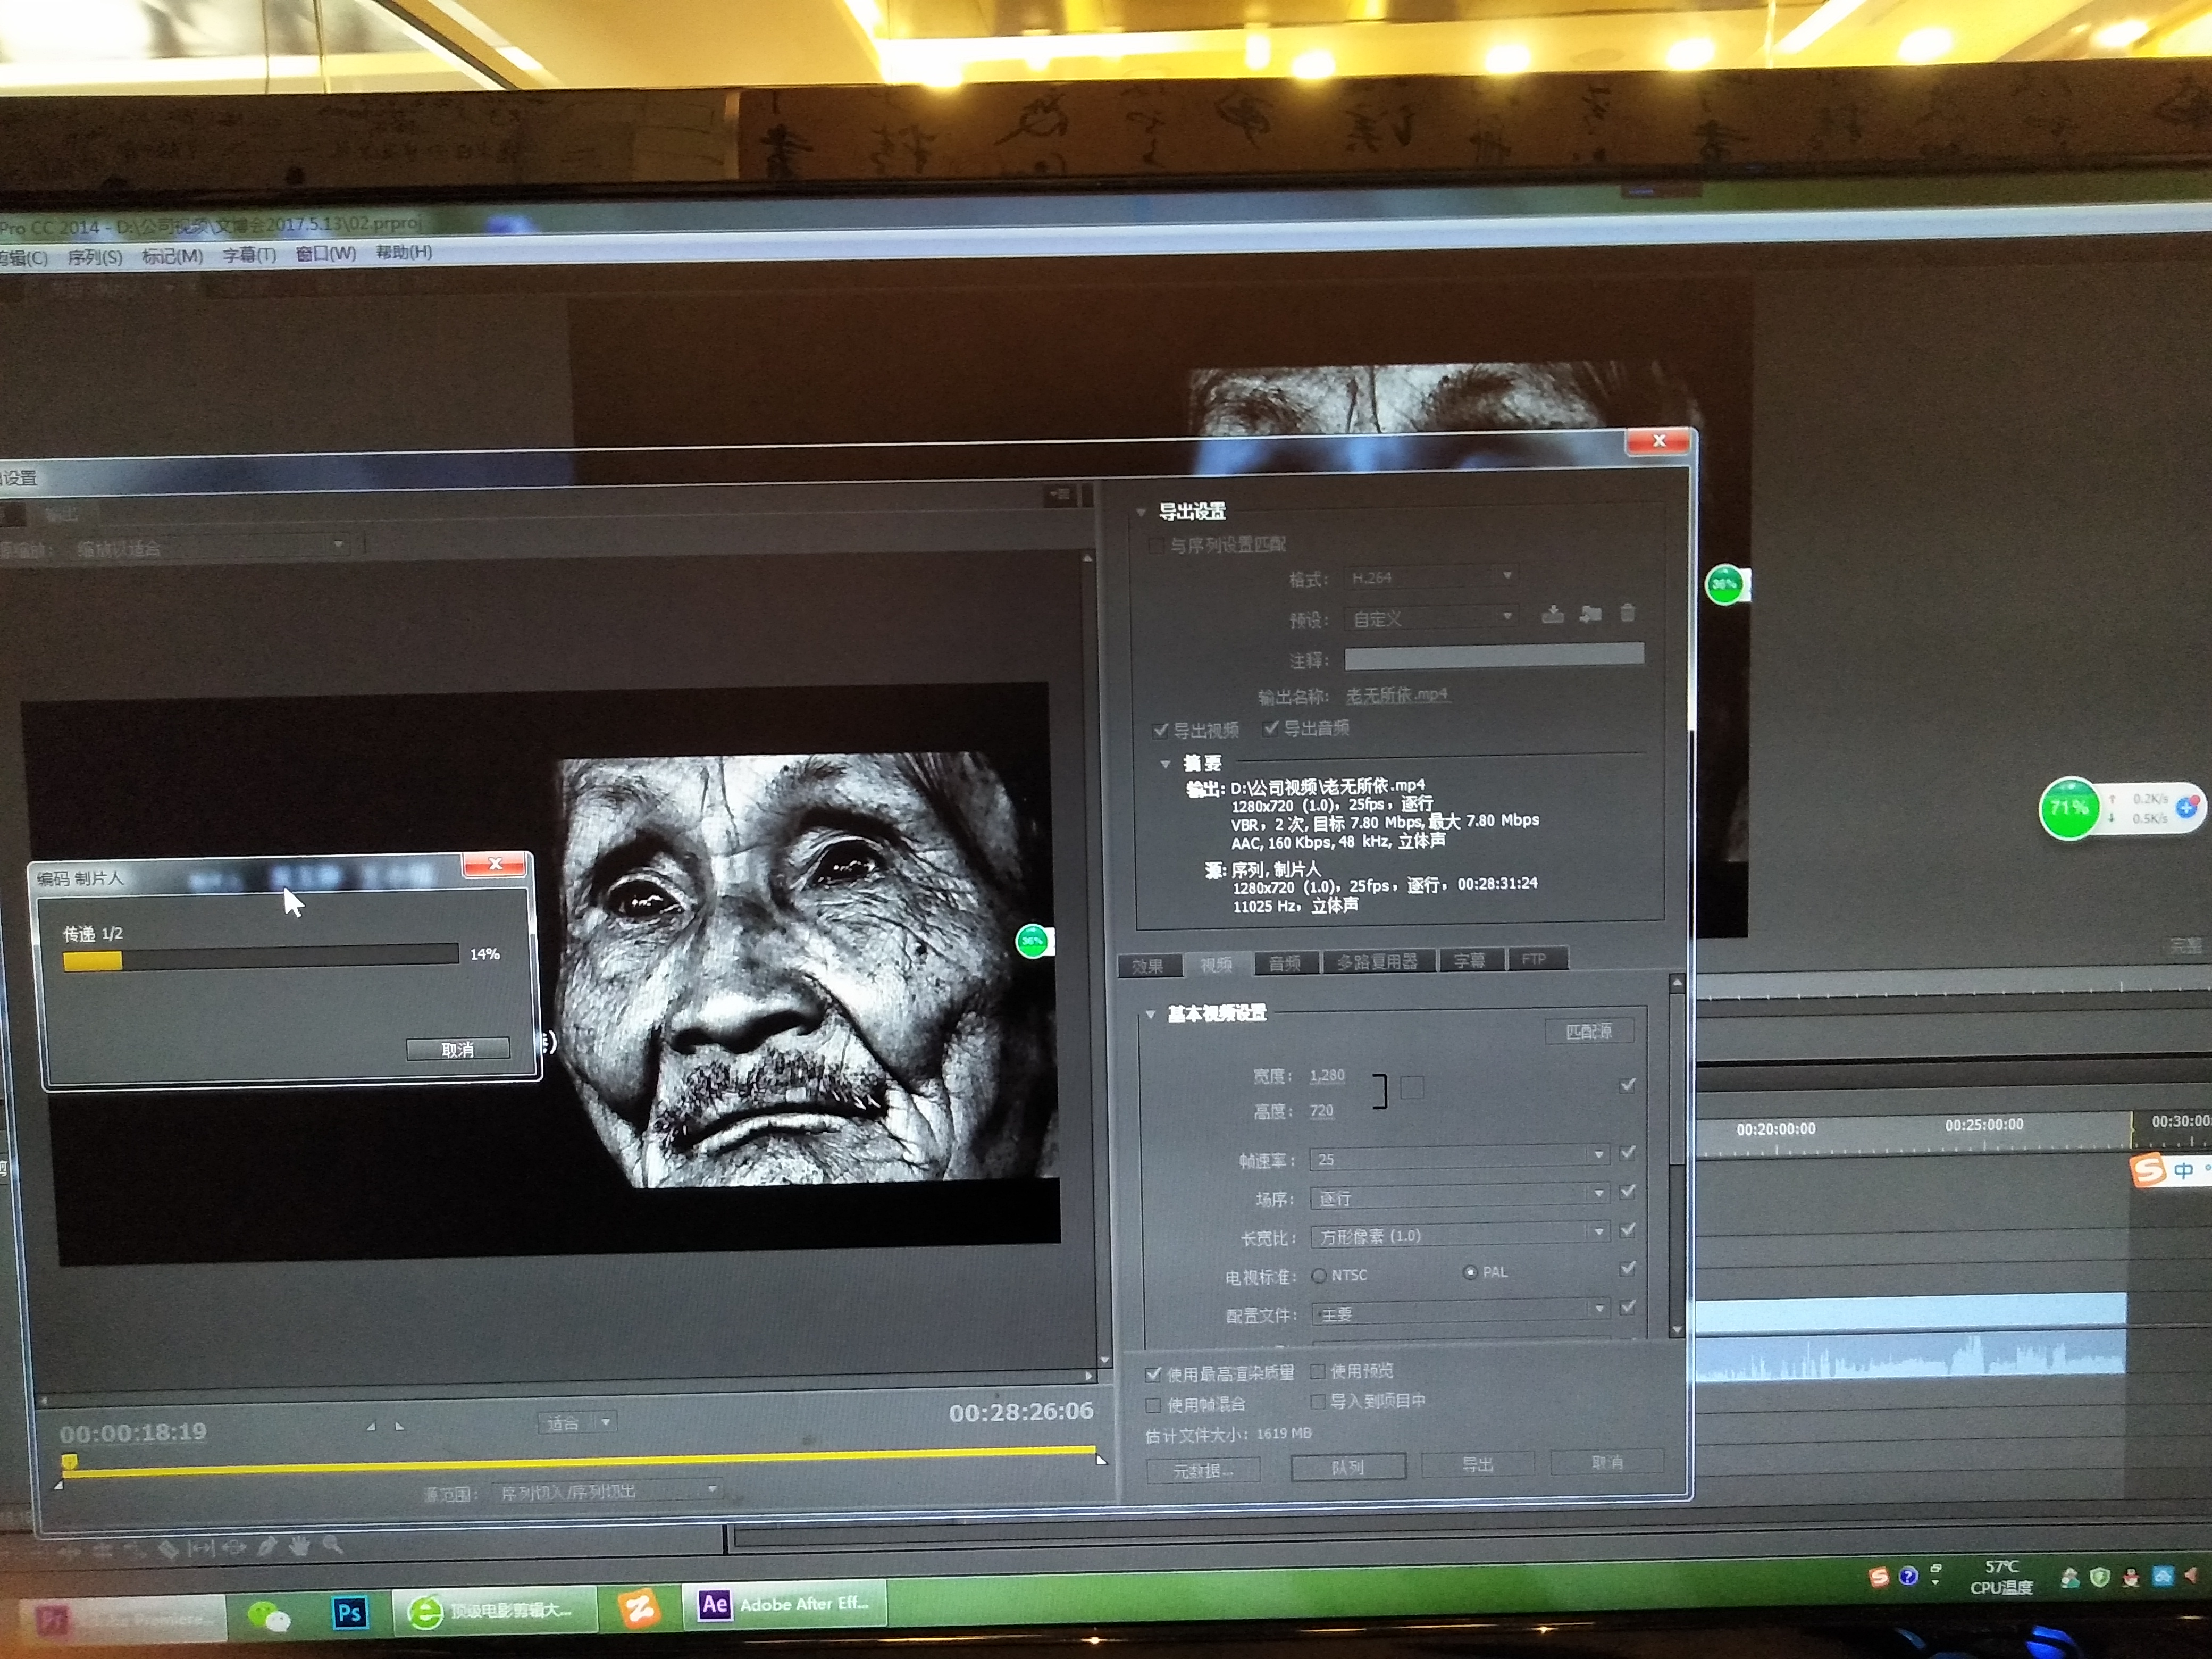The height and width of the screenshot is (1659, 2212).
Task: Select the zoom magnifier tool
Action: pyautogui.click(x=333, y=1545)
